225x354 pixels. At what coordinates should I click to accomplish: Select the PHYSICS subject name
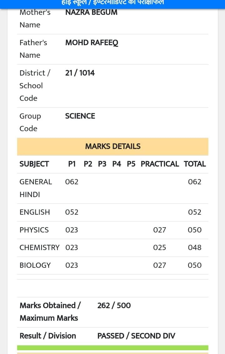click(34, 230)
